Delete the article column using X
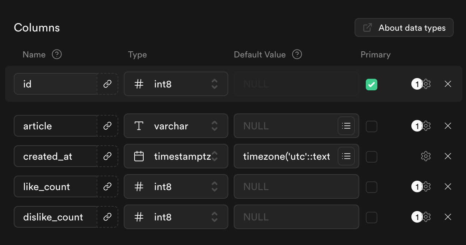 tap(448, 126)
